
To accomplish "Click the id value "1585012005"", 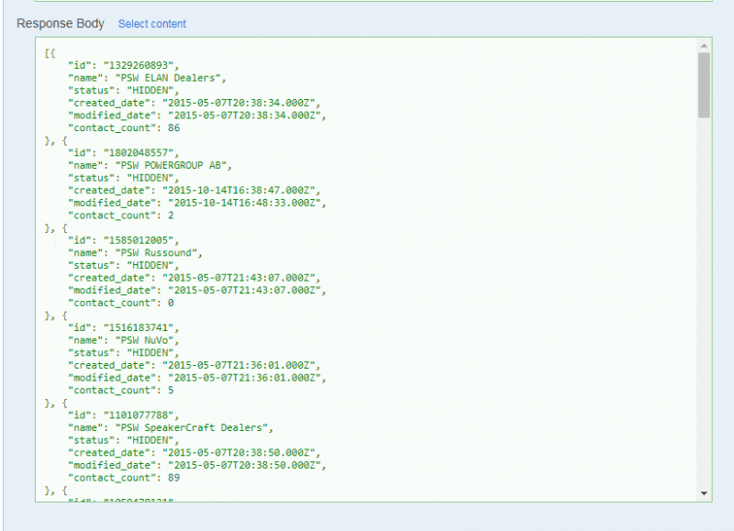I will 139,240.
